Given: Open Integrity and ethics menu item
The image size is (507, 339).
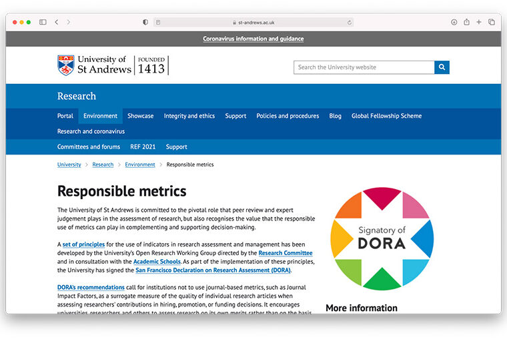Looking at the screenshot, I should click(x=189, y=116).
